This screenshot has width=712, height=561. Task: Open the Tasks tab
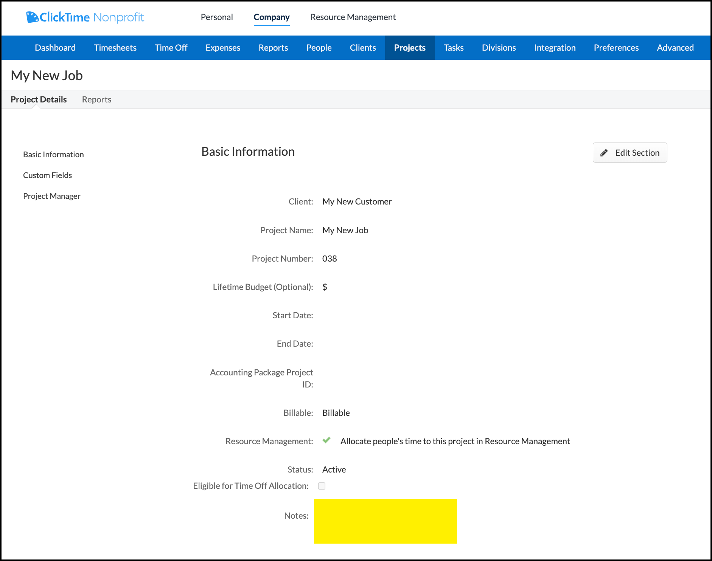pyautogui.click(x=454, y=48)
